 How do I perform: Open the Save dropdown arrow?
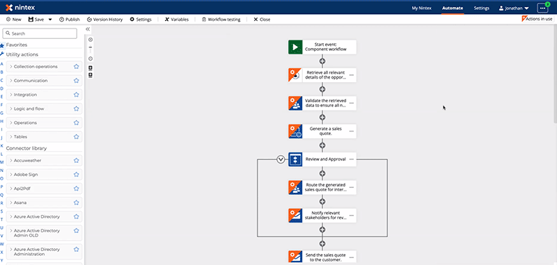50,19
